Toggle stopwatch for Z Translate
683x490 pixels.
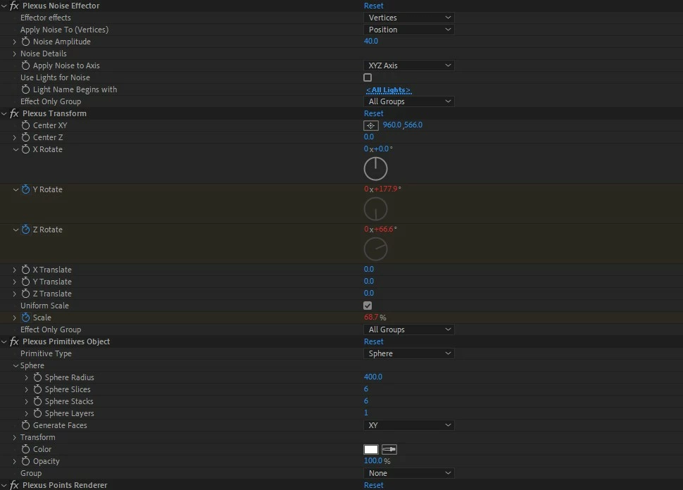coord(25,294)
